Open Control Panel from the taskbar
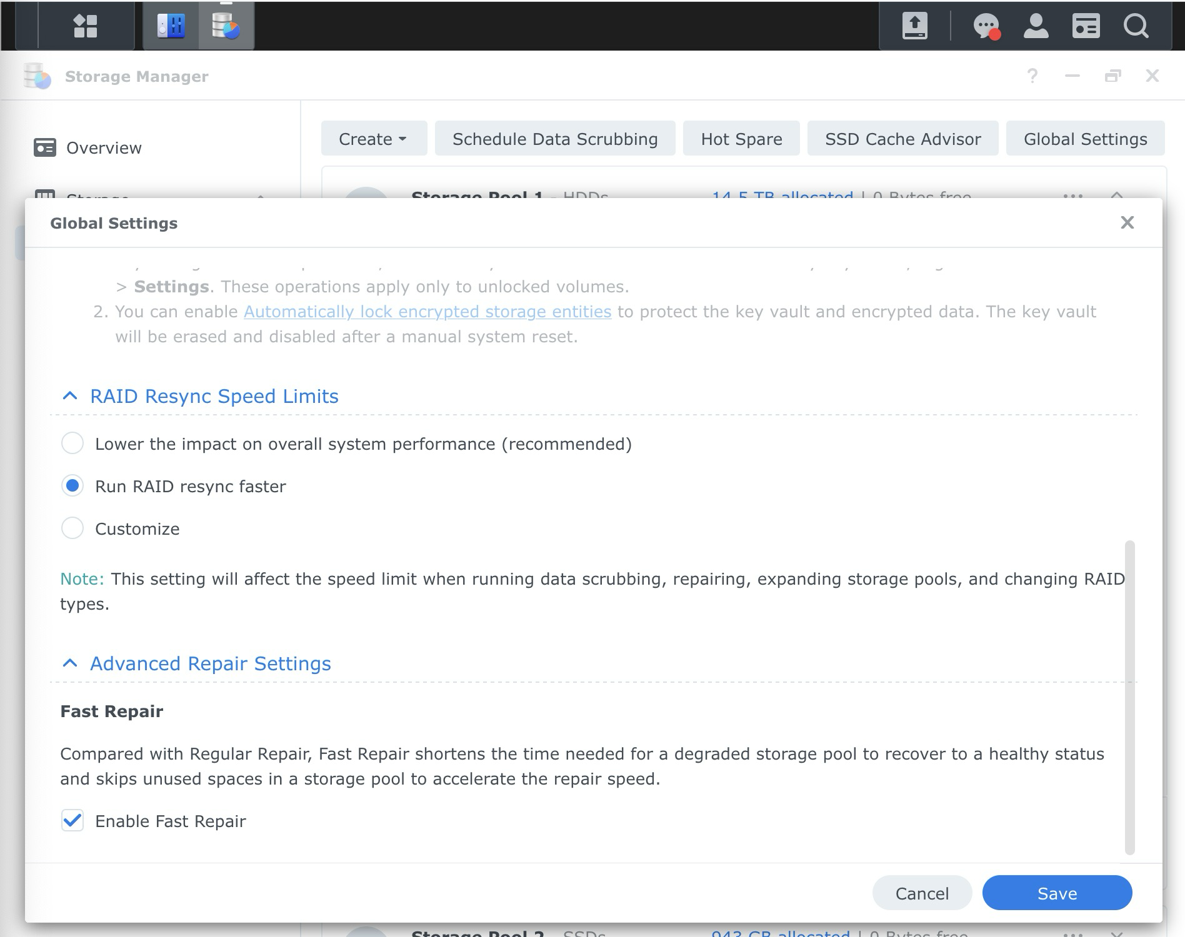The width and height of the screenshot is (1185, 937). pyautogui.click(x=171, y=26)
